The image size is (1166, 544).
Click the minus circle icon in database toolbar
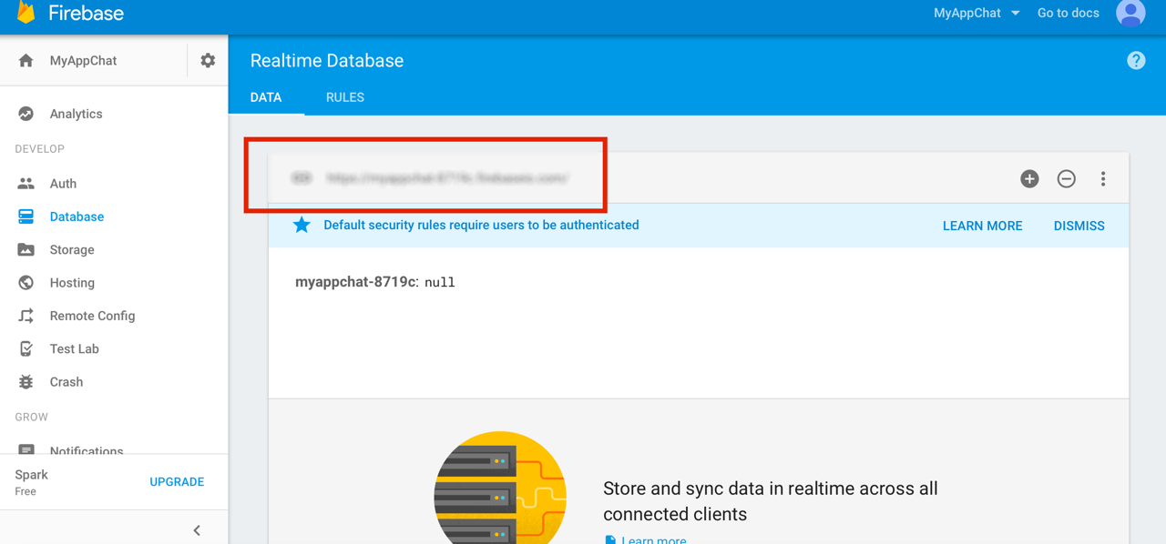pyautogui.click(x=1066, y=179)
